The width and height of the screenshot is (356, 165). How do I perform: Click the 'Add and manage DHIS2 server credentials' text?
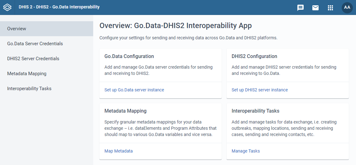[x=284, y=70]
